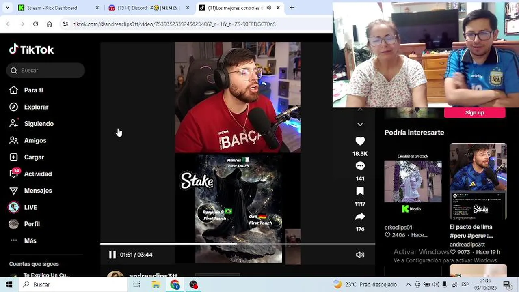The width and height of the screenshot is (519, 292).
Task: Go forward in browser
Action: pyautogui.click(x=22, y=24)
